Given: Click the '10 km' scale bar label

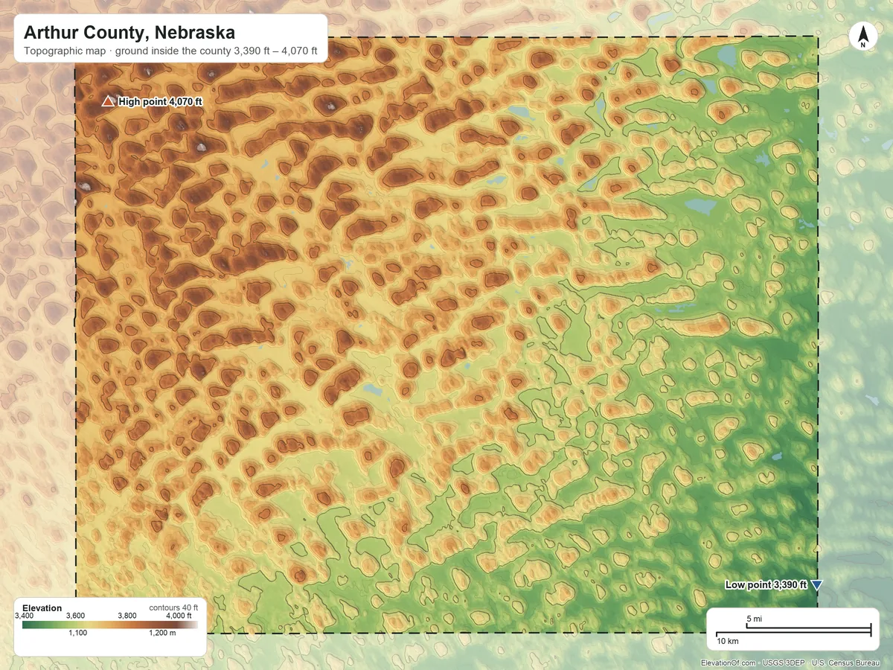Looking at the screenshot, I should click(x=728, y=641).
